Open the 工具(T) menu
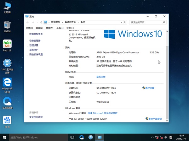Screen dimensions: 189x141 60,28
